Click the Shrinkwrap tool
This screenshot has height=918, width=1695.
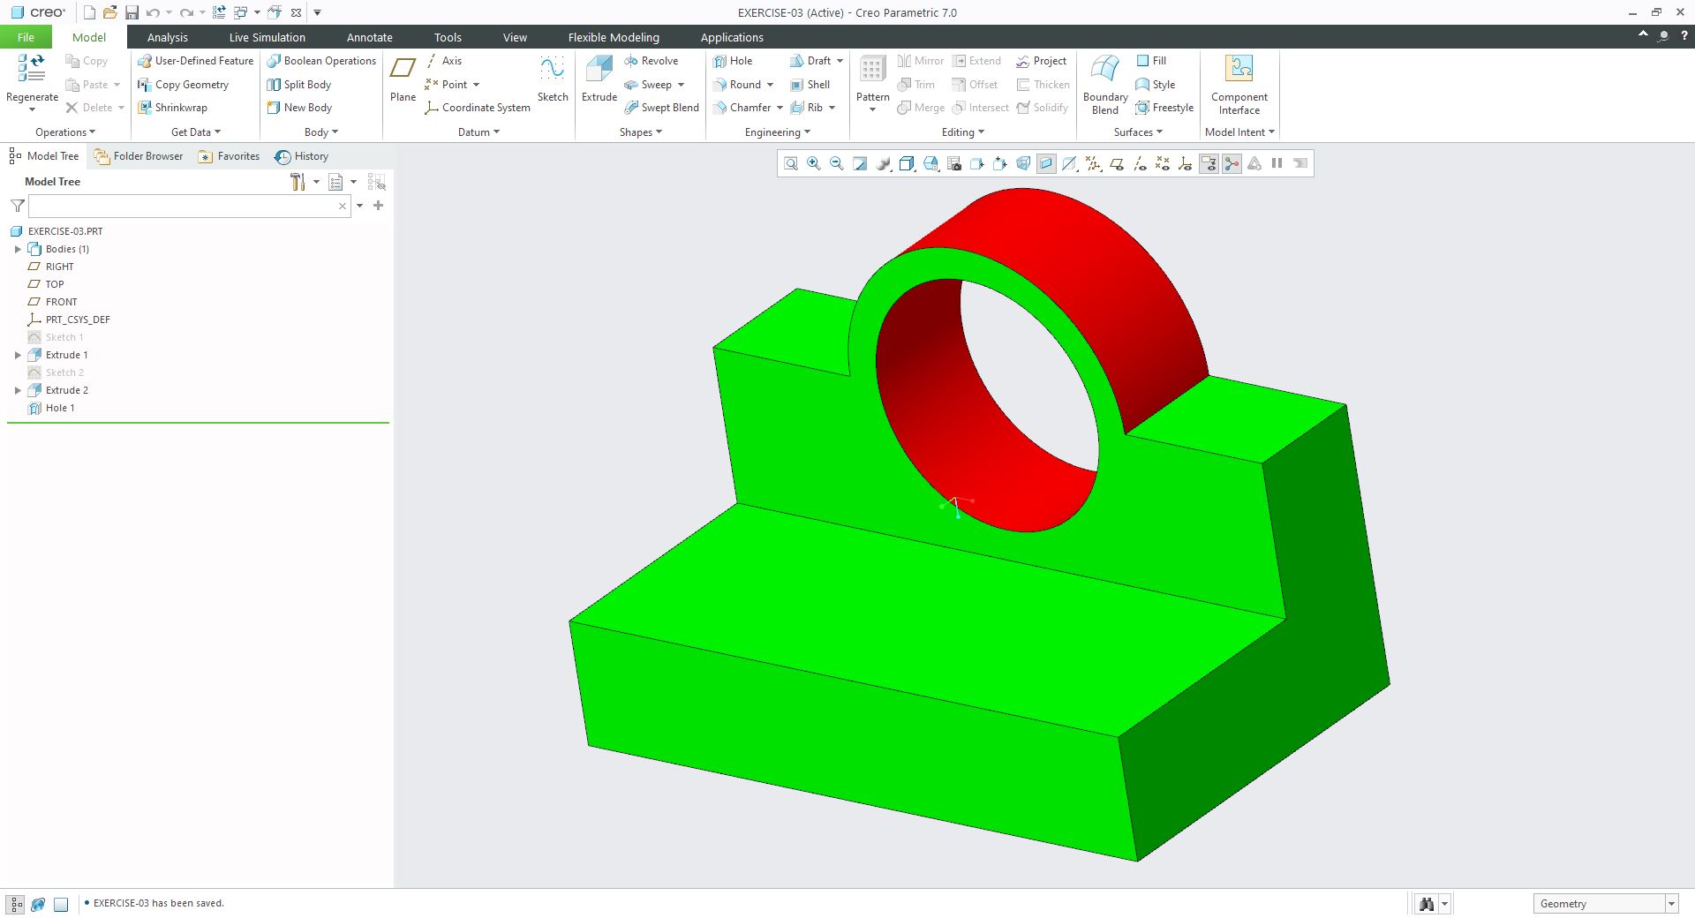[x=172, y=108]
